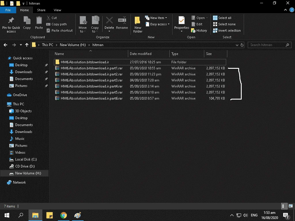Switch to Details view in the status bar
This screenshot has width=295, height=221.
pyautogui.click(x=284, y=206)
